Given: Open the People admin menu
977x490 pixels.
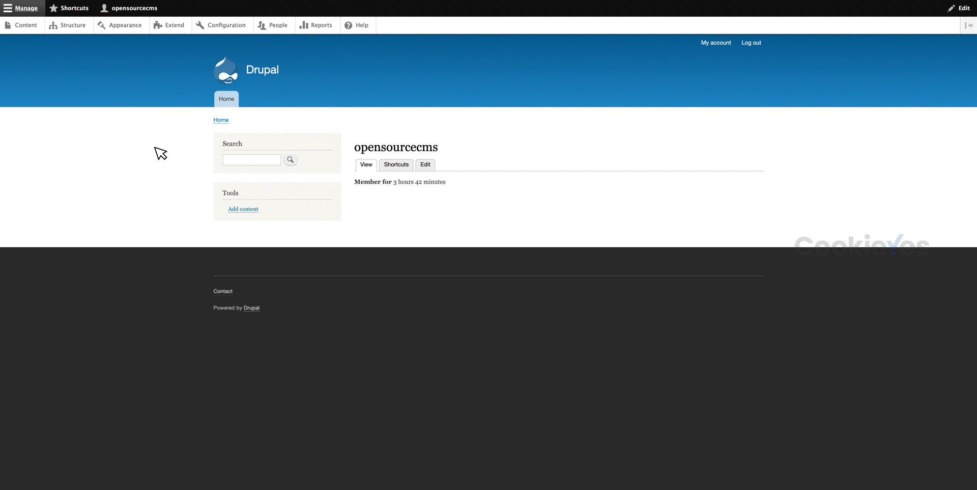Looking at the screenshot, I should coord(273,25).
